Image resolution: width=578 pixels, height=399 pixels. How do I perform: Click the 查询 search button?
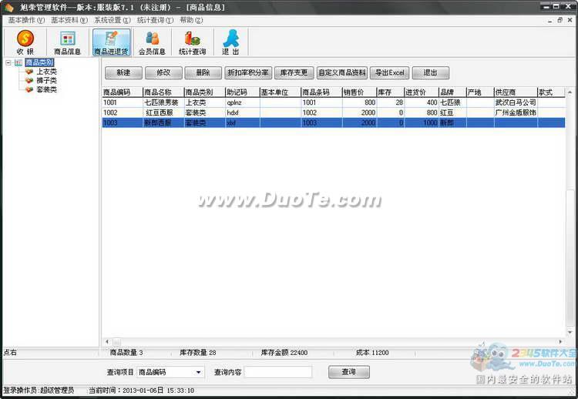(x=348, y=372)
